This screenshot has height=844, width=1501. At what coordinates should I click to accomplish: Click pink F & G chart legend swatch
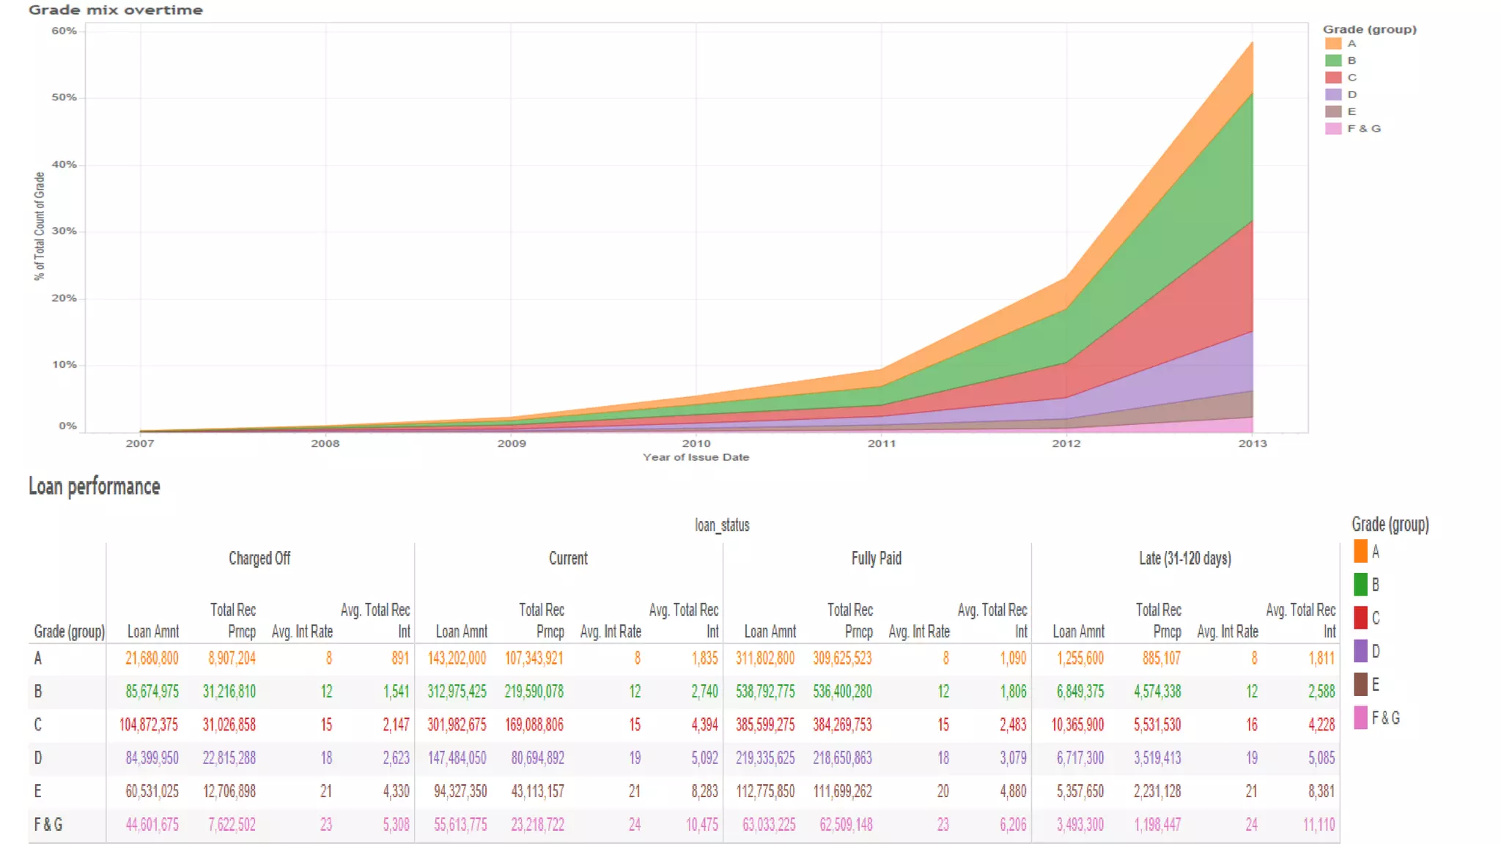click(x=1333, y=128)
